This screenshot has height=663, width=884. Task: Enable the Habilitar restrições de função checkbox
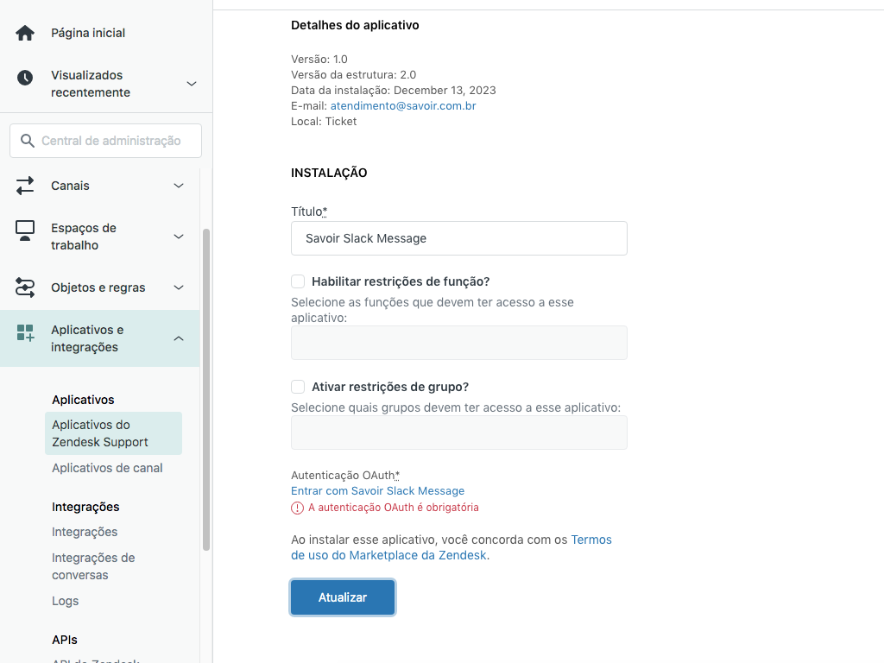(298, 281)
